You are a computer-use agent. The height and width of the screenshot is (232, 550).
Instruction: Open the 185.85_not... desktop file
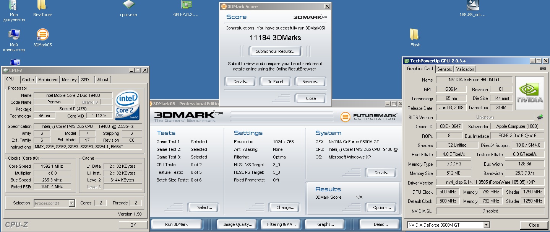[x=472, y=9]
